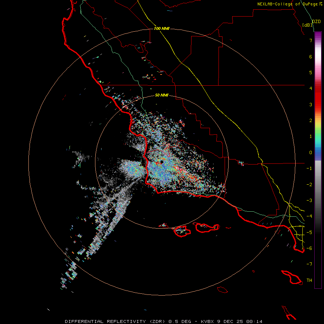The width and height of the screenshot is (324, 324).
Task: Click the "00:14" timestamp in caption
Action: pos(255,321)
